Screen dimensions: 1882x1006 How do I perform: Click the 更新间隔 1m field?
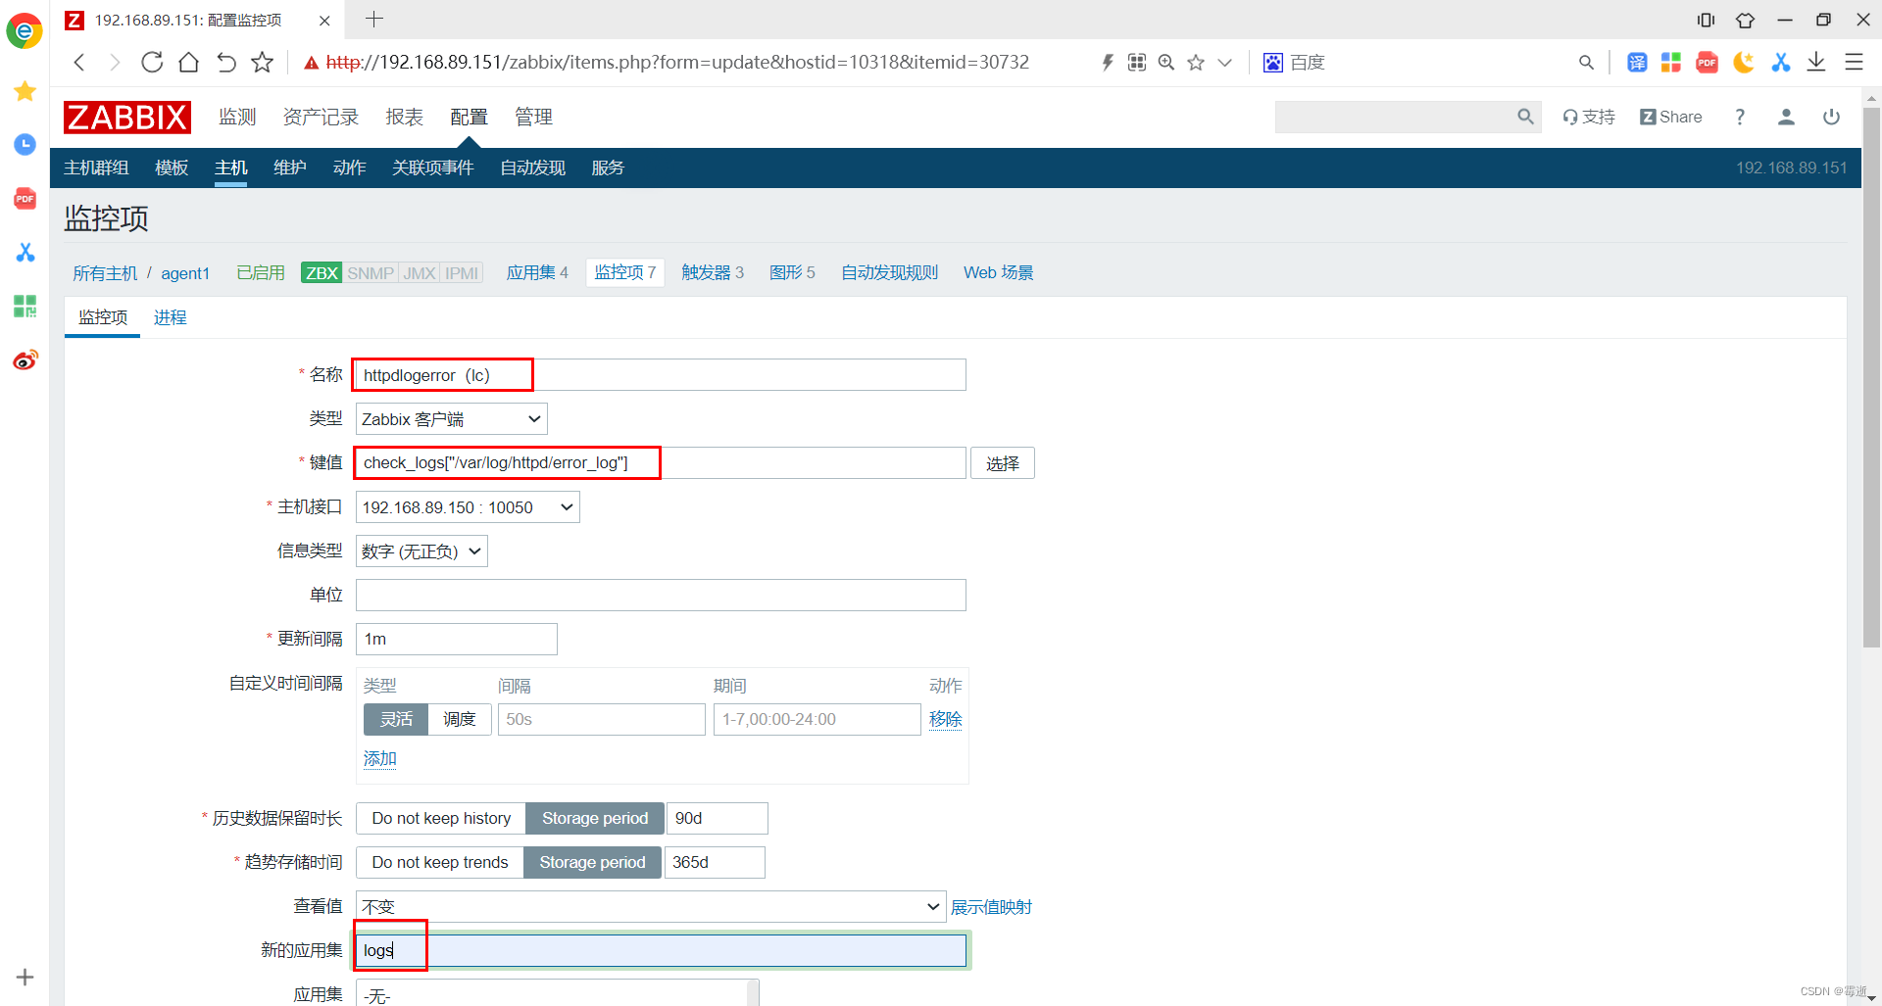[x=457, y=639]
